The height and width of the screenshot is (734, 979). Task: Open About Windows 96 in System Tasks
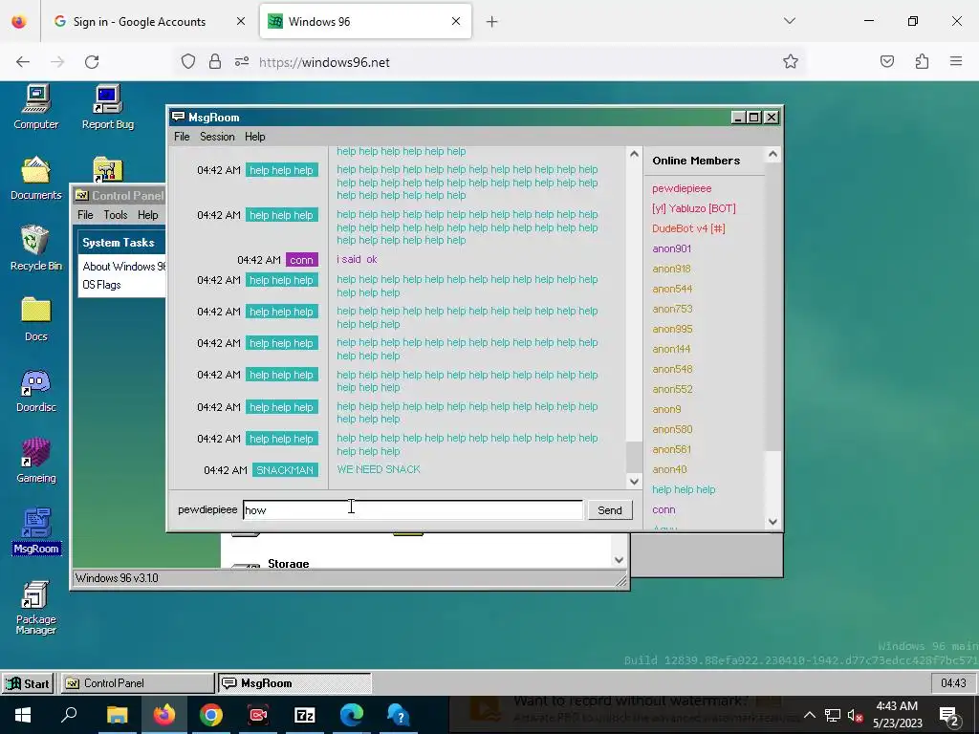coord(124,267)
